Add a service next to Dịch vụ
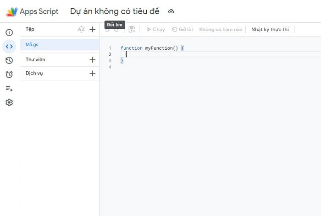Image resolution: width=321 pixels, height=216 pixels. [x=92, y=73]
